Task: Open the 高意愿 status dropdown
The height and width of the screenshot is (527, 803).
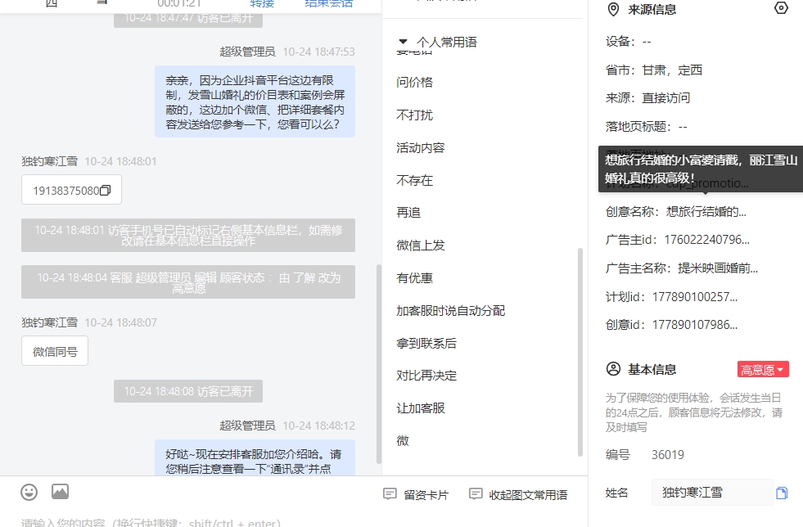Action: [763, 369]
